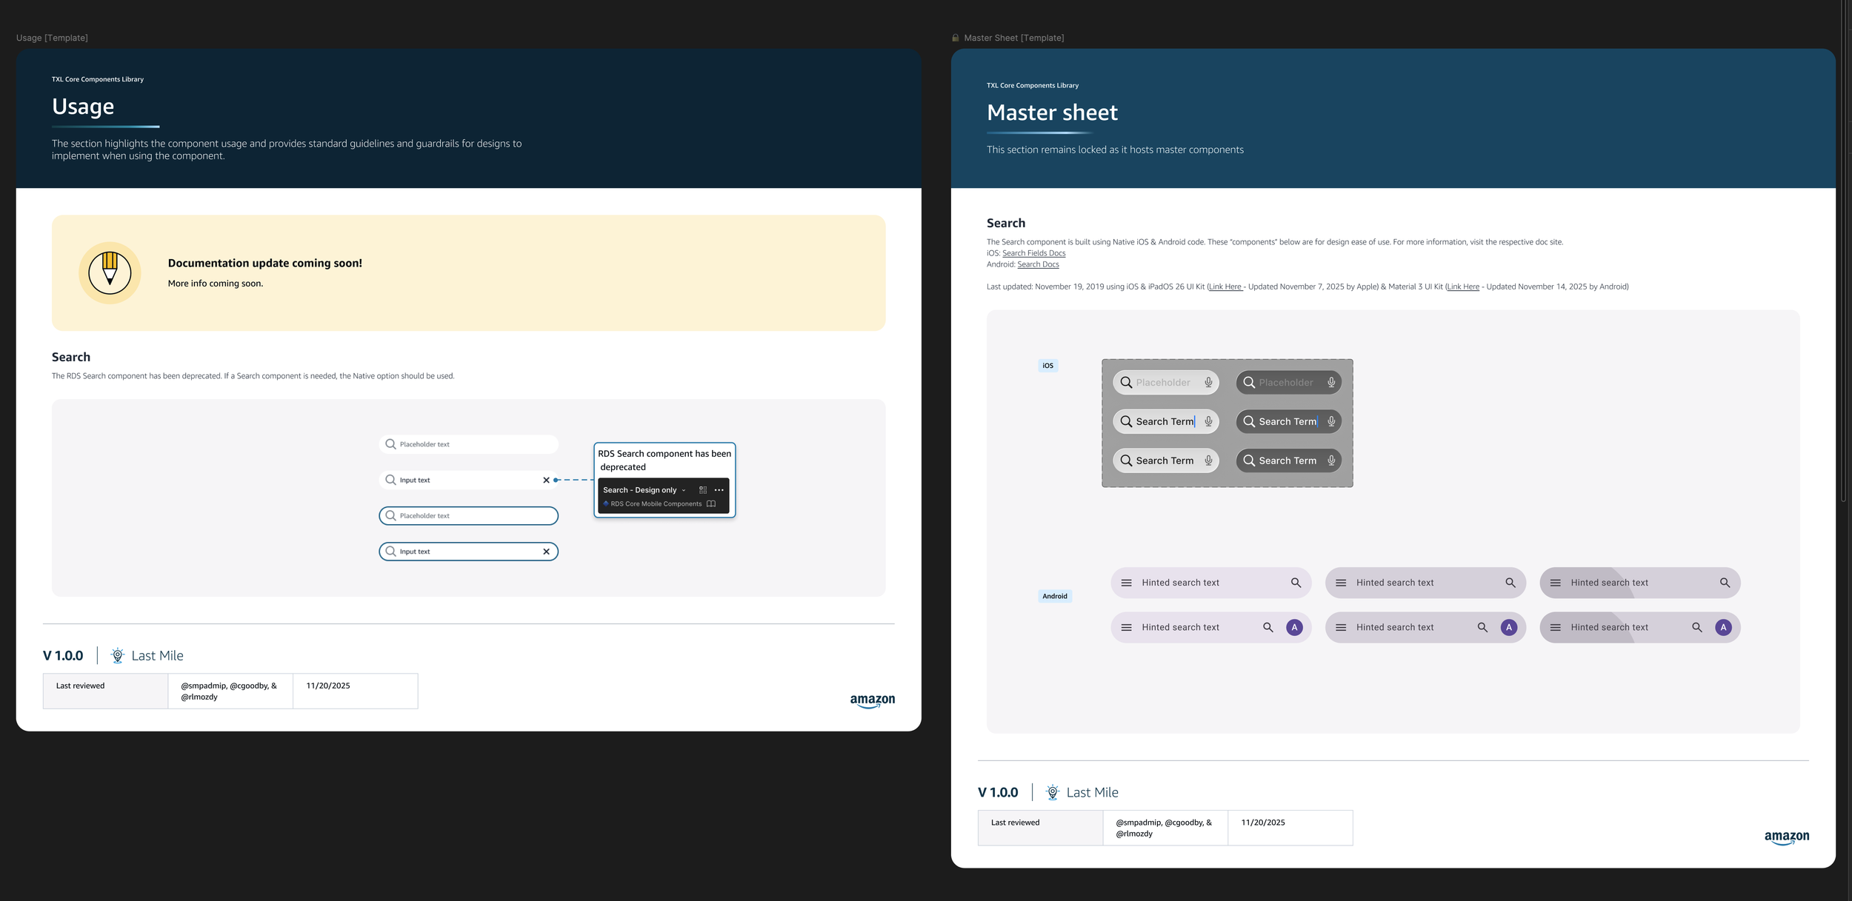
Task: Click the microphone icon in the light iOS Placeholder field
Action: [1208, 383]
